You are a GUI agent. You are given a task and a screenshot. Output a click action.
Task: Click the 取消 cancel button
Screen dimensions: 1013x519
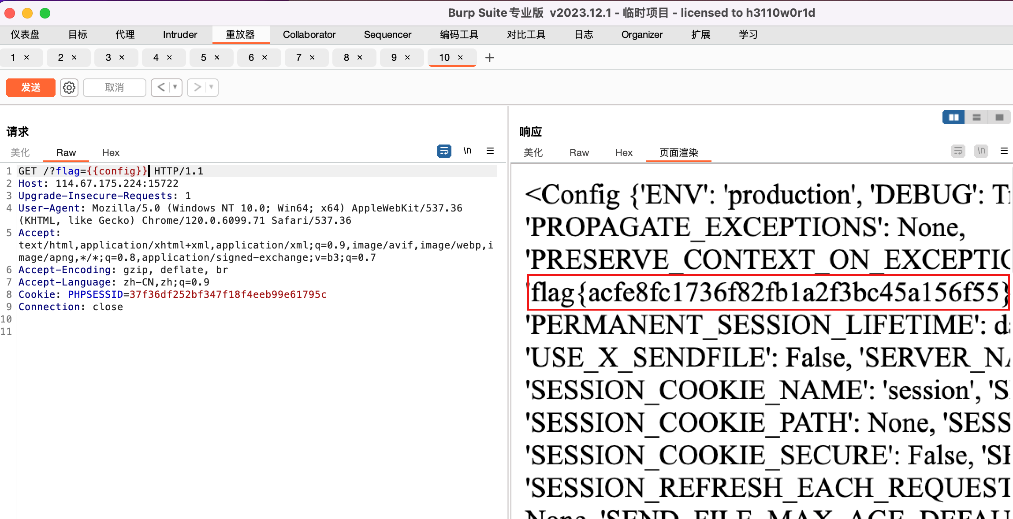point(114,87)
